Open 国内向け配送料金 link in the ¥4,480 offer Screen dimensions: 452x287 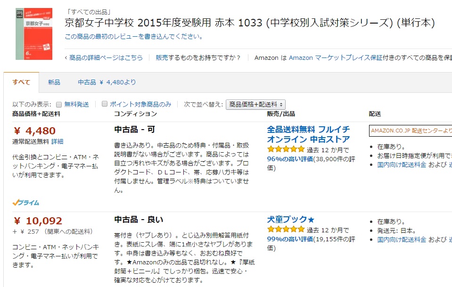pyautogui.click(x=402, y=164)
